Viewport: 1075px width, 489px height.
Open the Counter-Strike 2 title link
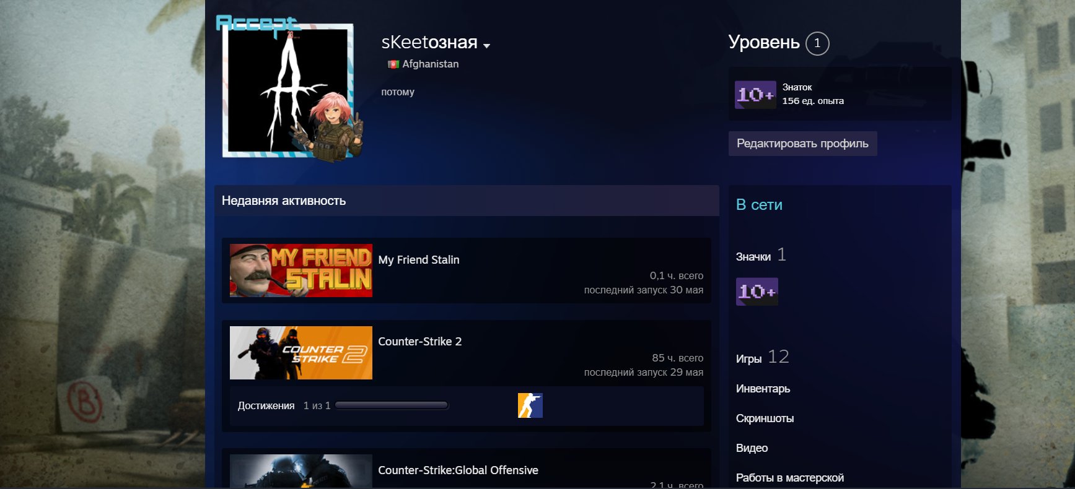click(x=420, y=342)
